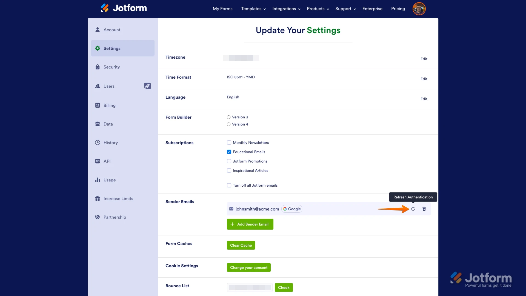This screenshot has width=526, height=296.
Task: Select the Version 4 form builder
Action: [x=228, y=124]
